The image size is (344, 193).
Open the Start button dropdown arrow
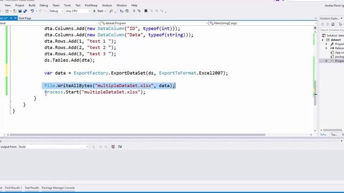[105, 11]
